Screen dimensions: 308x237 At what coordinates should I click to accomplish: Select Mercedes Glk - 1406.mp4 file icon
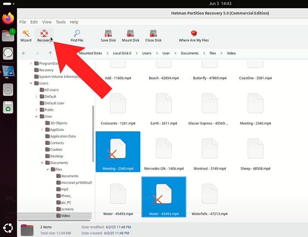[x=164, y=148]
